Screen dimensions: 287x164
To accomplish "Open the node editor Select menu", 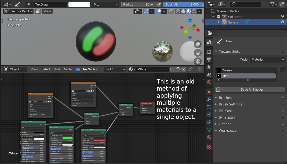I will coord(46,69).
